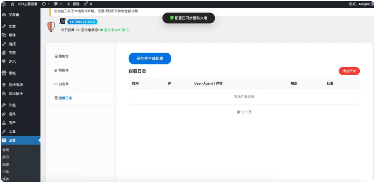
Task: Open comments bubble in admin bar
Action: [56, 4]
